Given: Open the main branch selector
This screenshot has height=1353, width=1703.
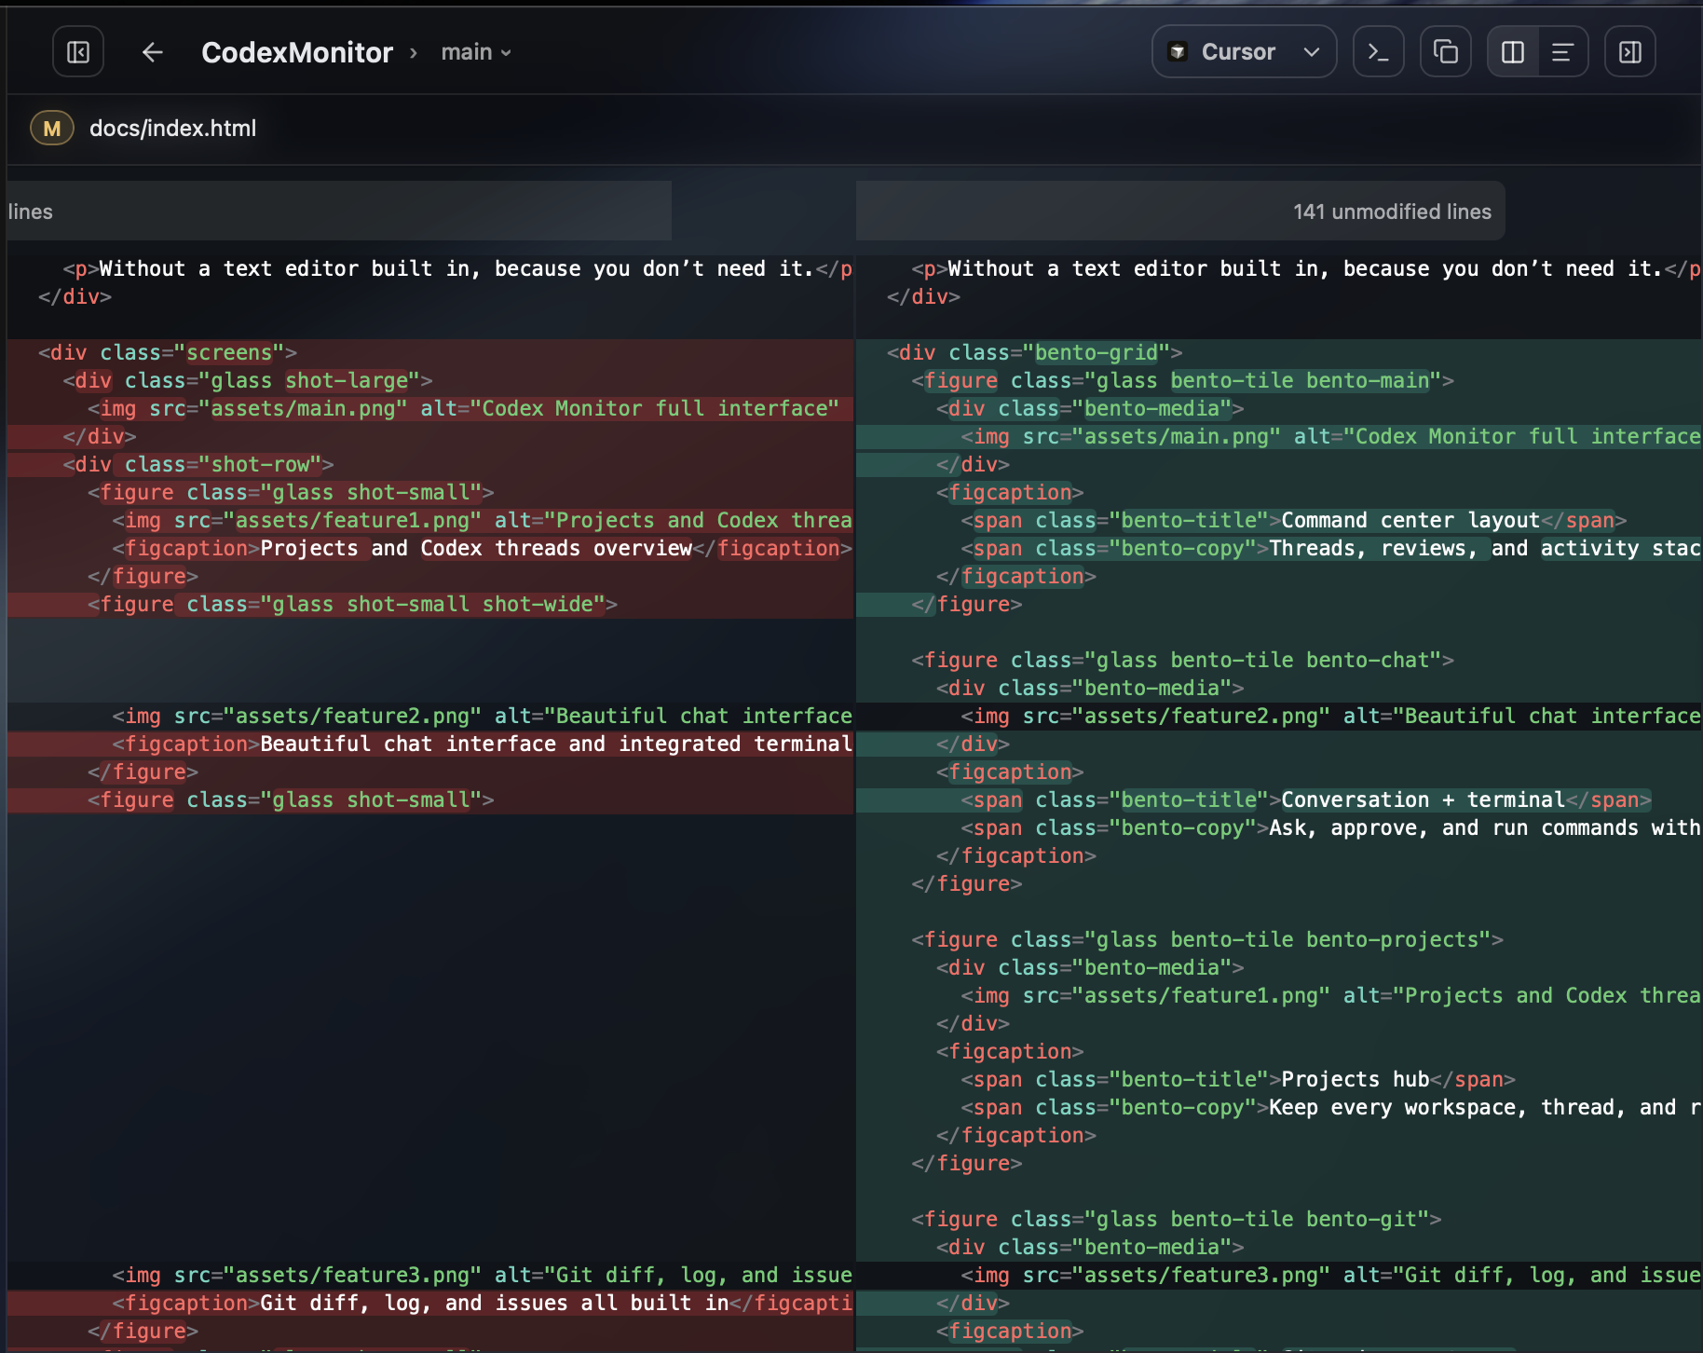Looking at the screenshot, I should pyautogui.click(x=476, y=52).
